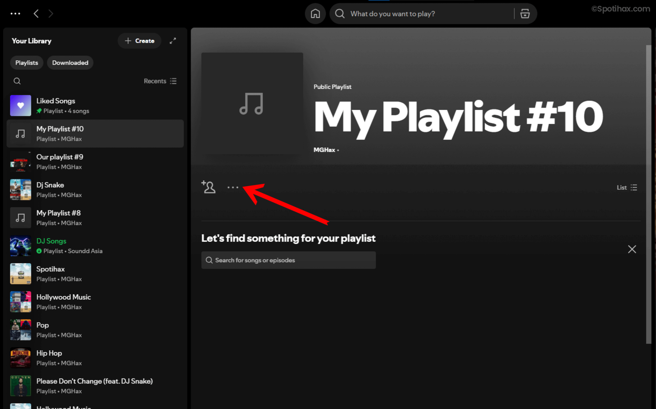
Task: Click the playlist cover art placeholder
Action: coord(252,103)
